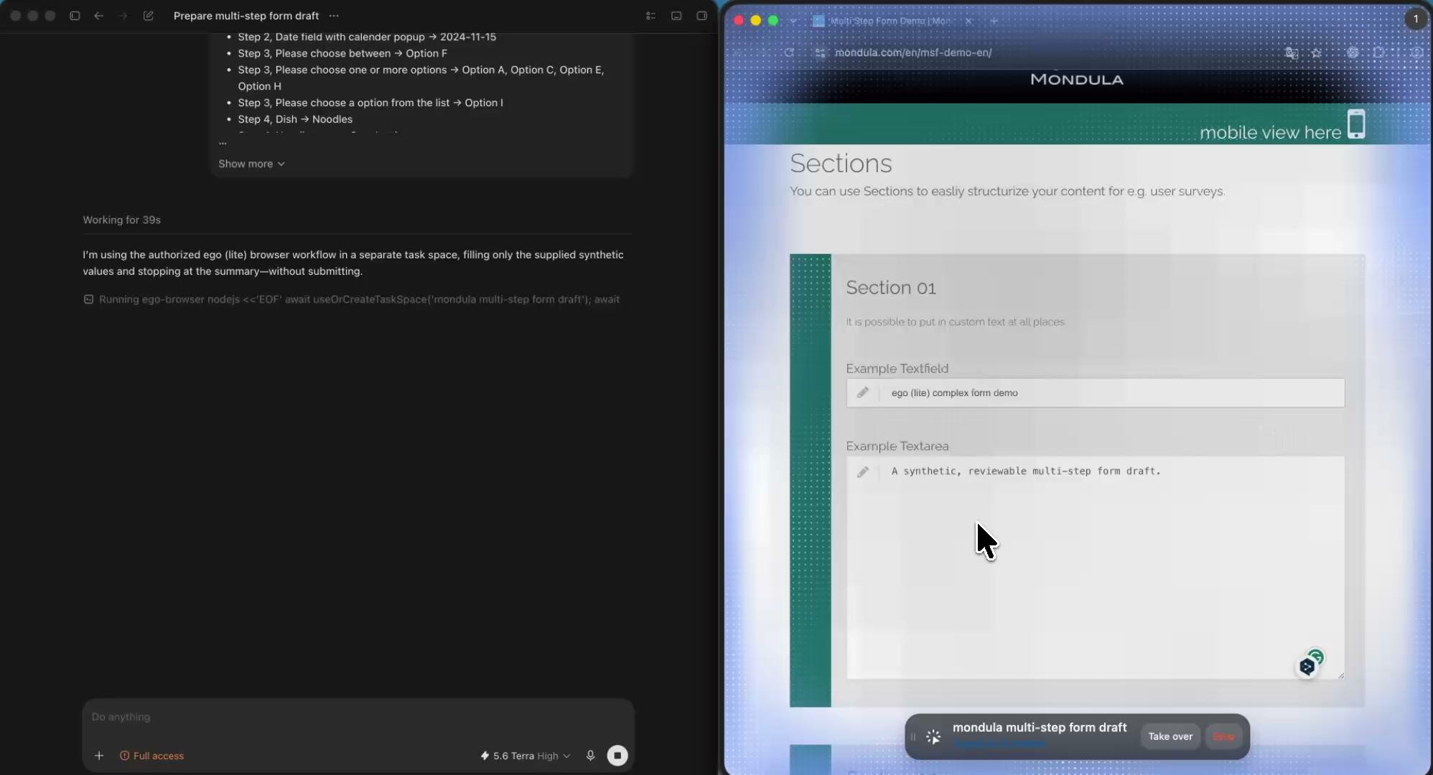Expand the message with Show more
1433x775 pixels.
point(251,164)
